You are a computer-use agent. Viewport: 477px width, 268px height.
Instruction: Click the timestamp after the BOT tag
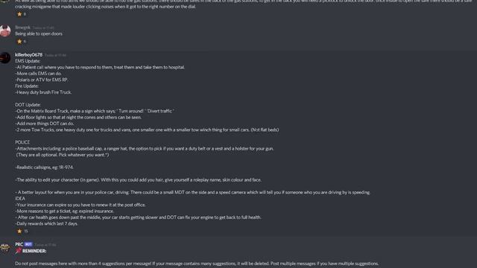pyautogui.click(x=45, y=245)
